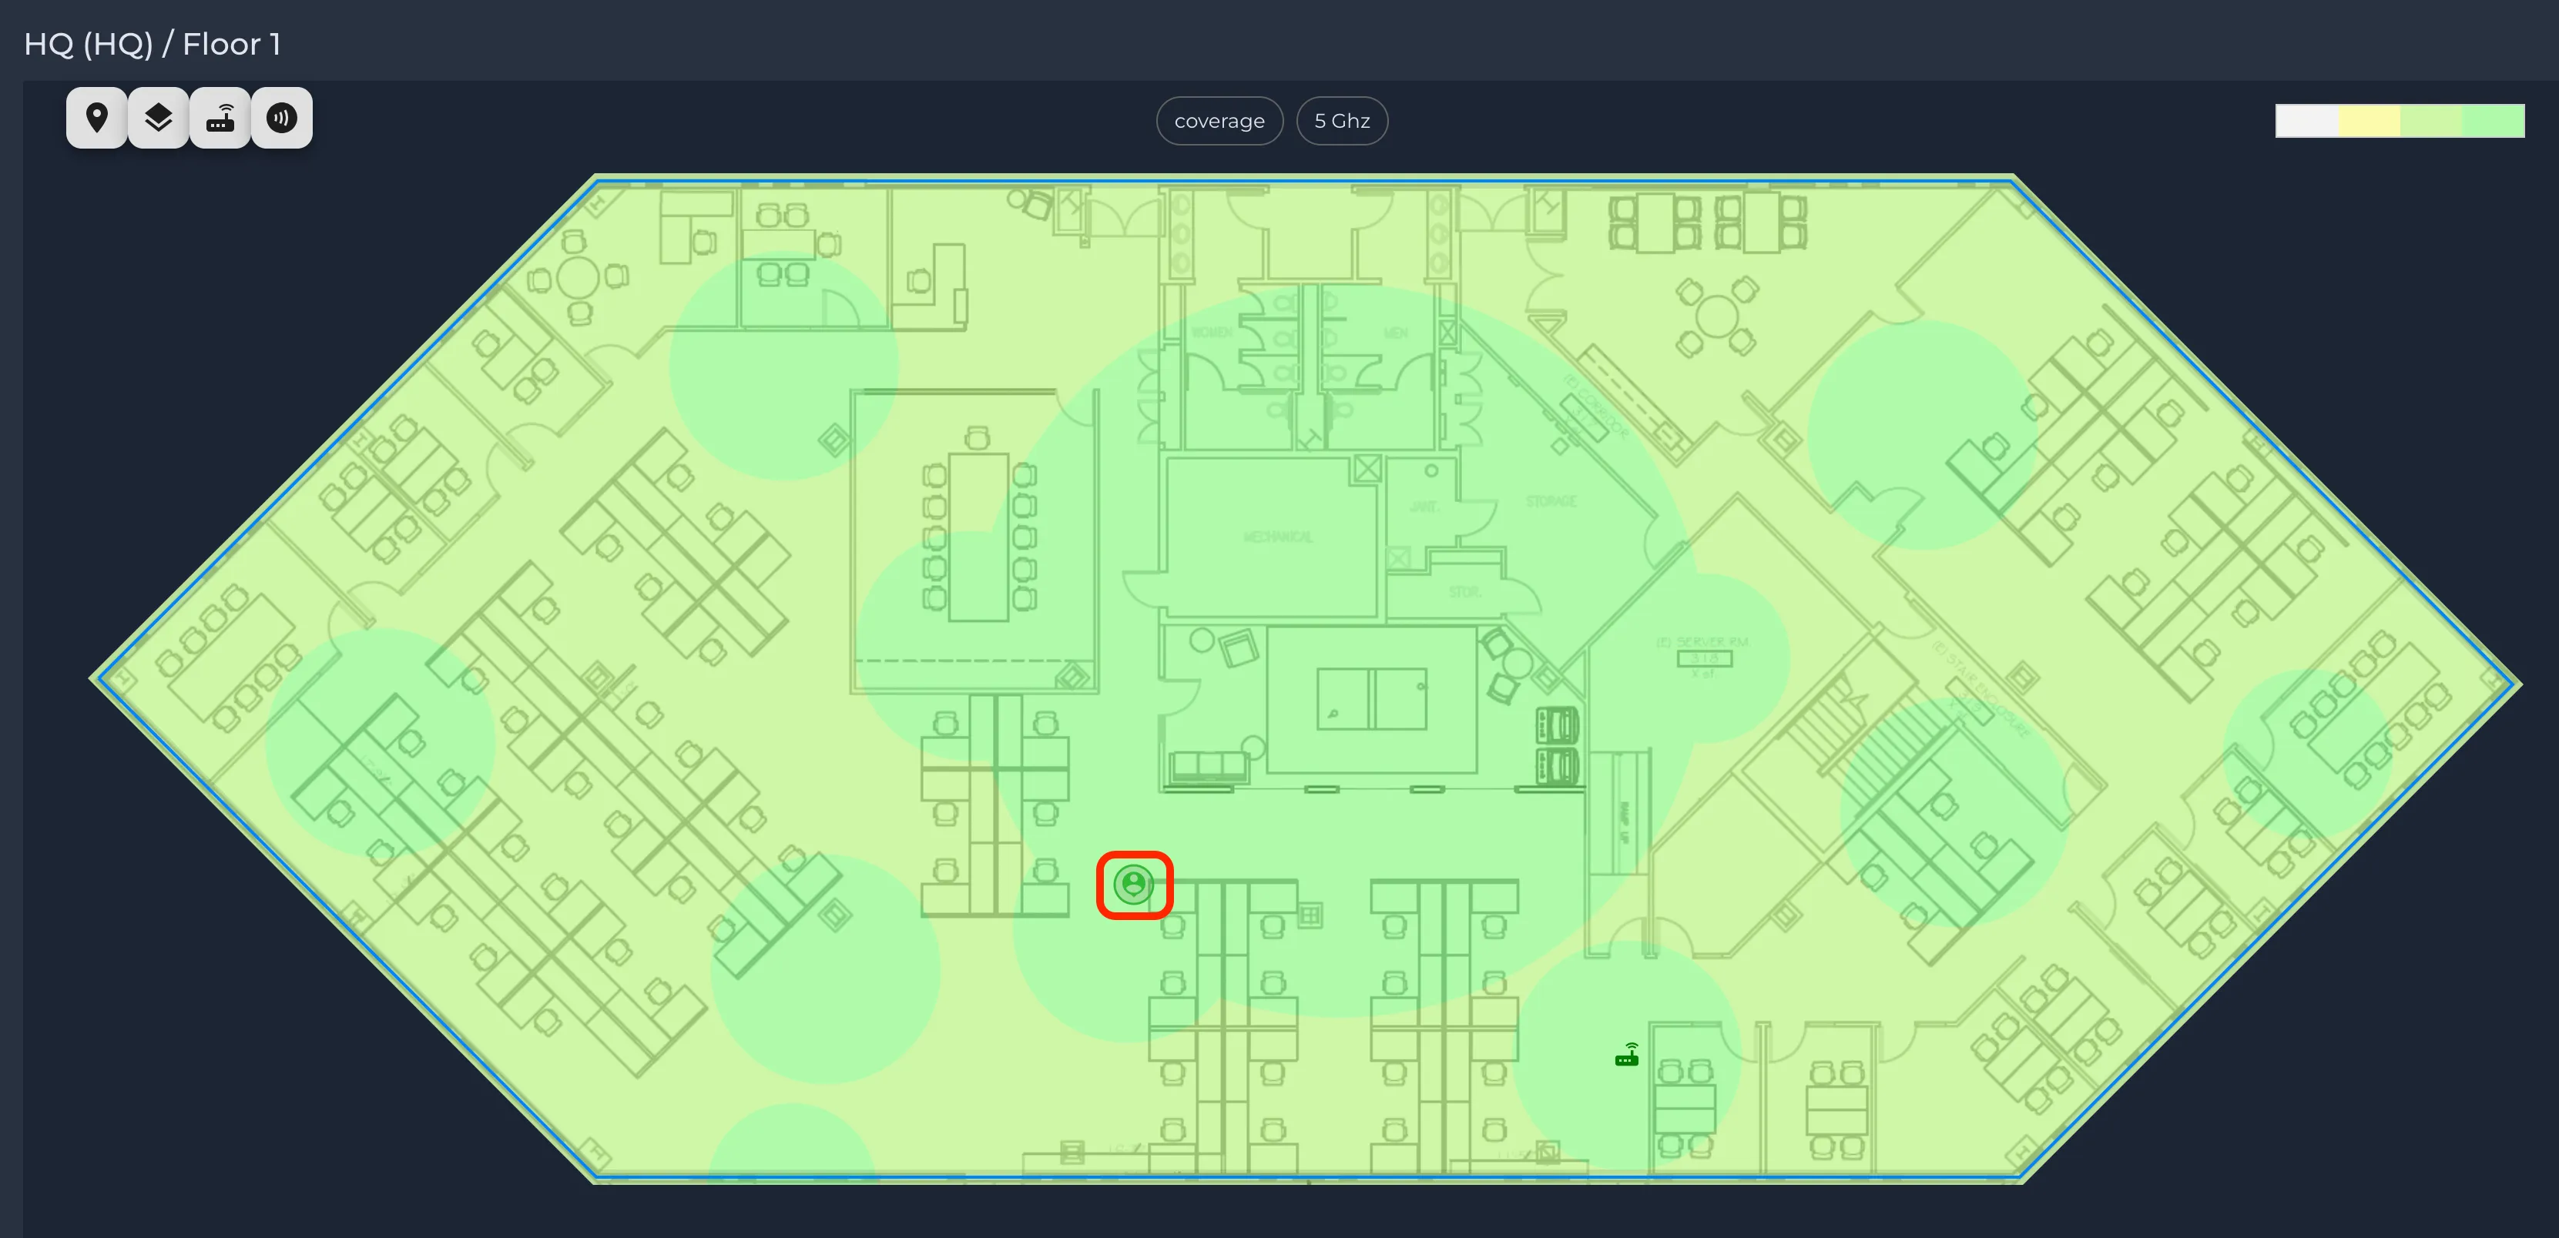Click the yellow segment of the coverage legend

pos(2370,121)
